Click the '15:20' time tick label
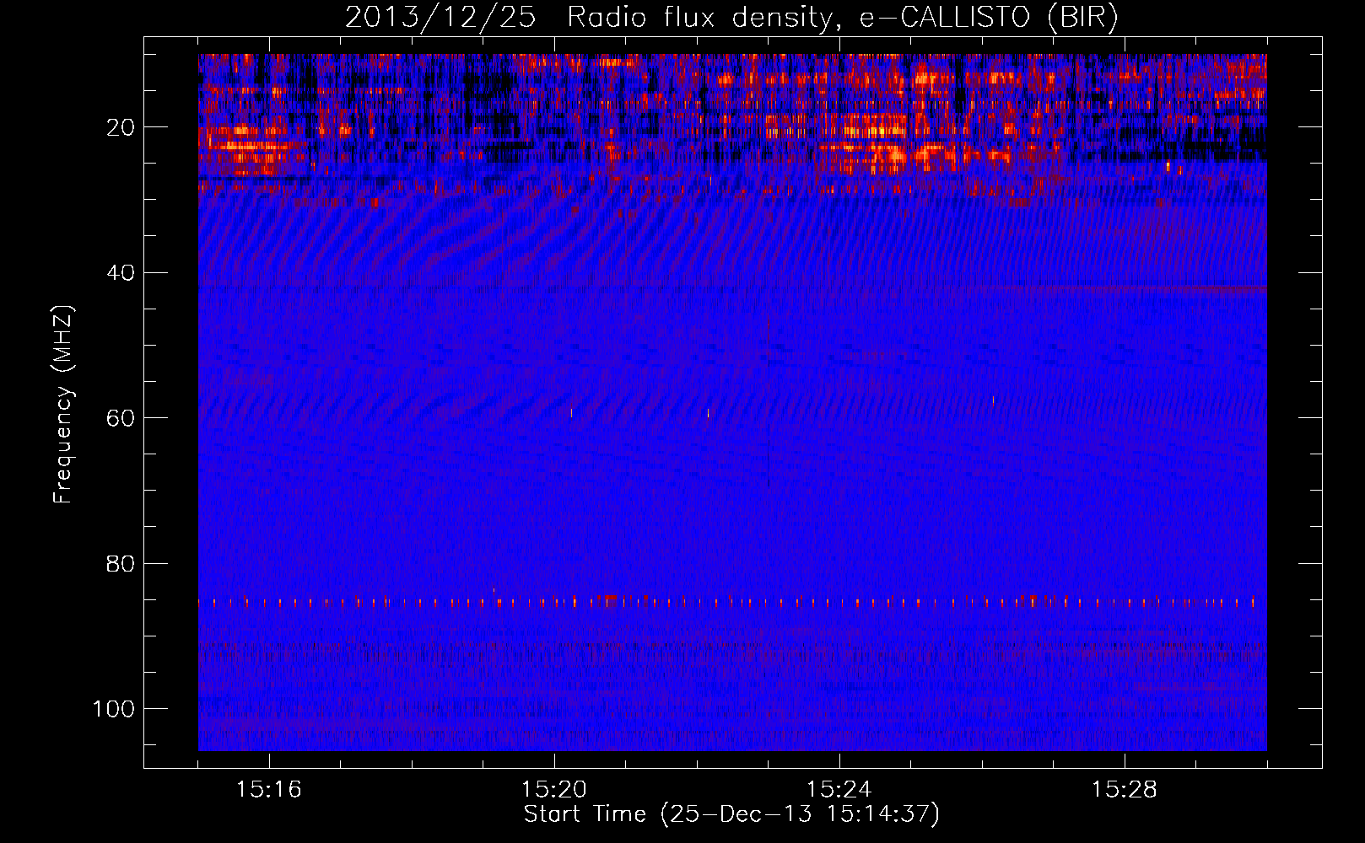Screen dimensions: 1365x843 pyautogui.click(x=554, y=790)
